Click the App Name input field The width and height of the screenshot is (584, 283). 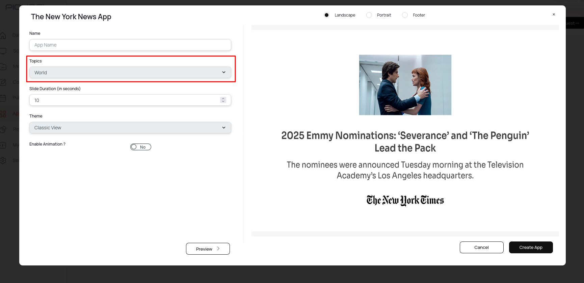[x=130, y=45]
